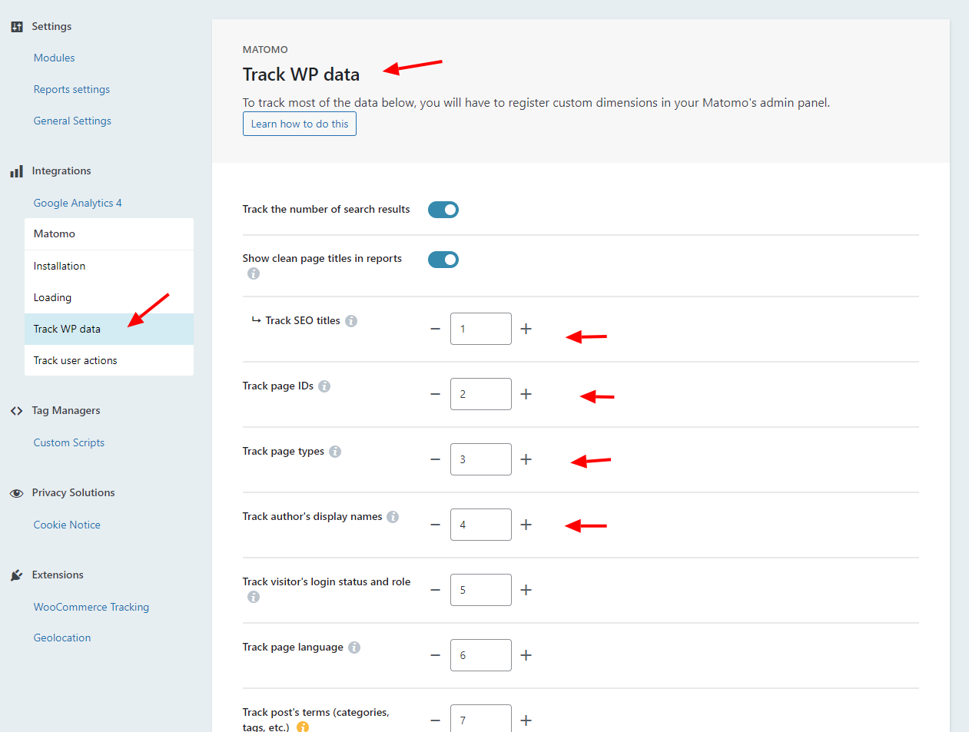969x732 pixels.
Task: Click info icon by Track author's display names
Action: pos(393,517)
